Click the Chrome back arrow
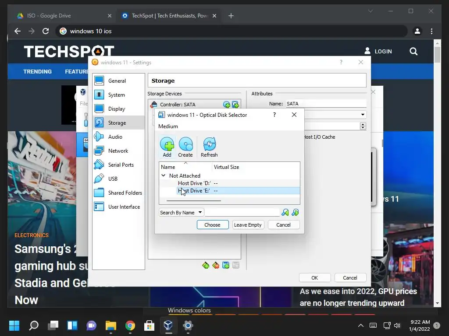 pyautogui.click(x=18, y=31)
